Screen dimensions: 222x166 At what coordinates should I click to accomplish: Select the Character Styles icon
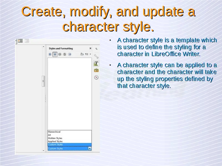click(x=55, y=54)
